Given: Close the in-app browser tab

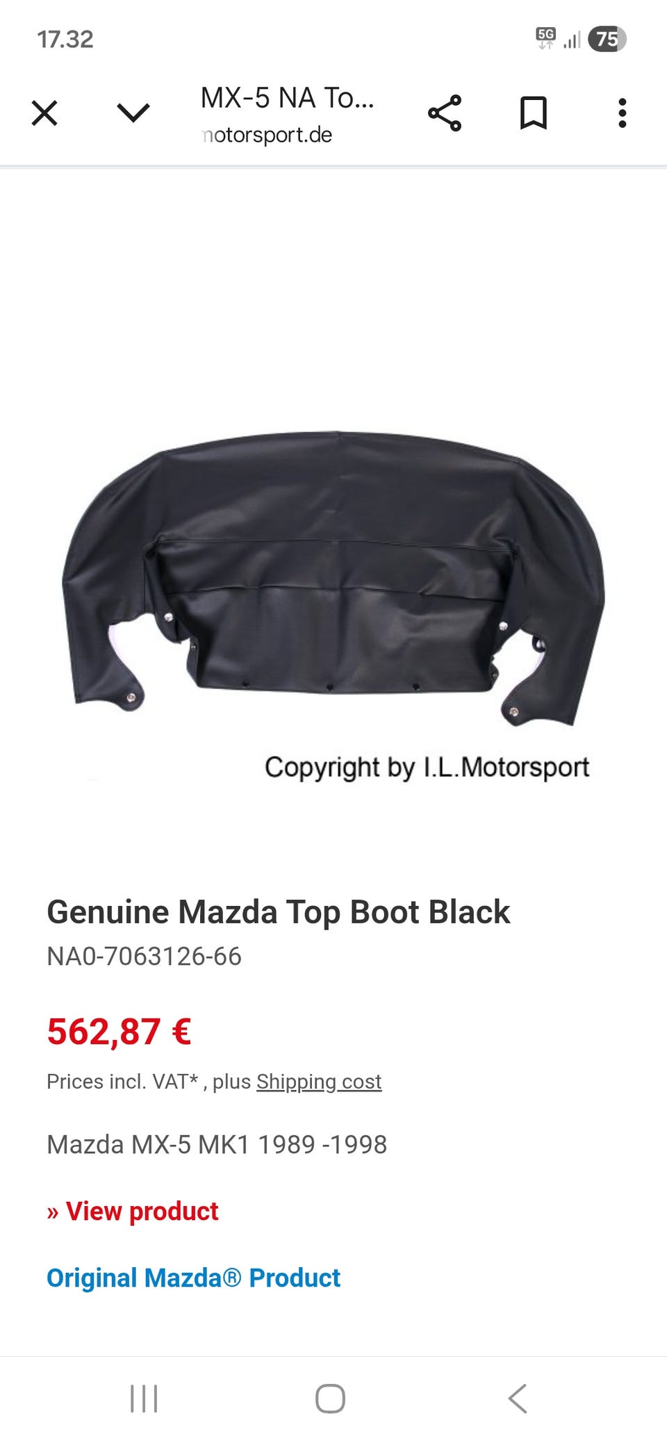Looking at the screenshot, I should coord(44,113).
